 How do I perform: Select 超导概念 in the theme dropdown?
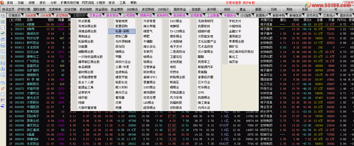coord(149,108)
